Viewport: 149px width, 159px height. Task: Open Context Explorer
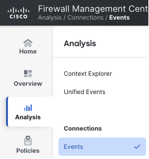(x=88, y=74)
